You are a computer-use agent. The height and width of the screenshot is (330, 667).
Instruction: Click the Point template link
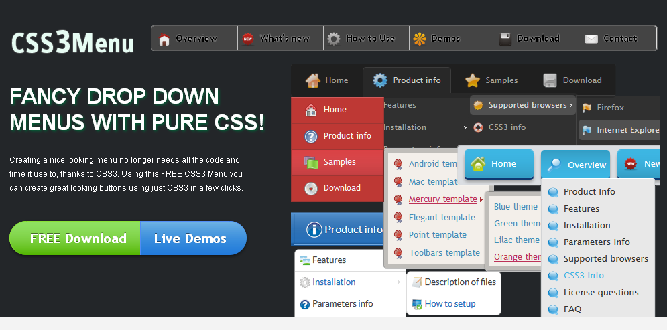coord(438,235)
